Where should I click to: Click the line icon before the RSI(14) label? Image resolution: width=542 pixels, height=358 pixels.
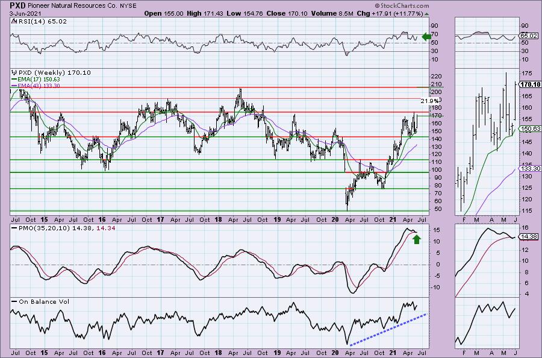[14, 21]
